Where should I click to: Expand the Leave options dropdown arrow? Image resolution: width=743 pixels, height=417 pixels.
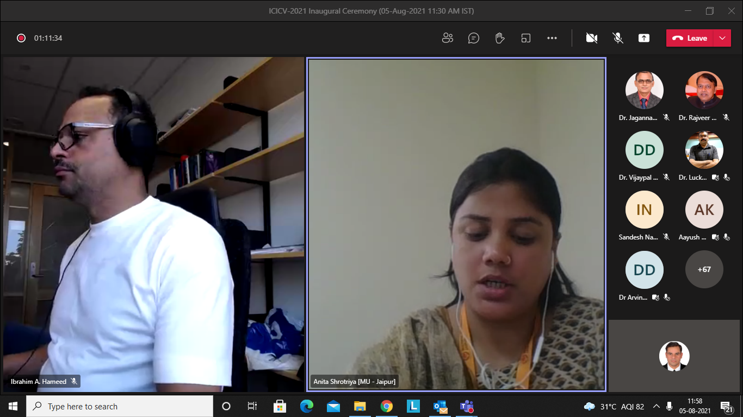pos(722,38)
